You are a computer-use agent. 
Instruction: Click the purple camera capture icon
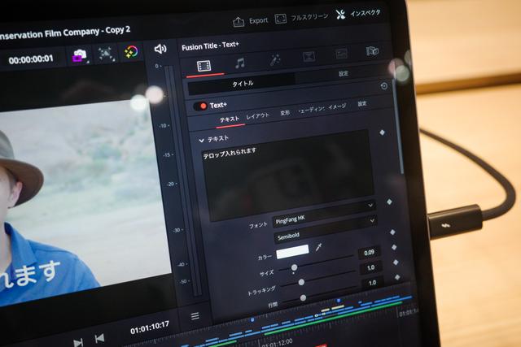tap(80, 55)
